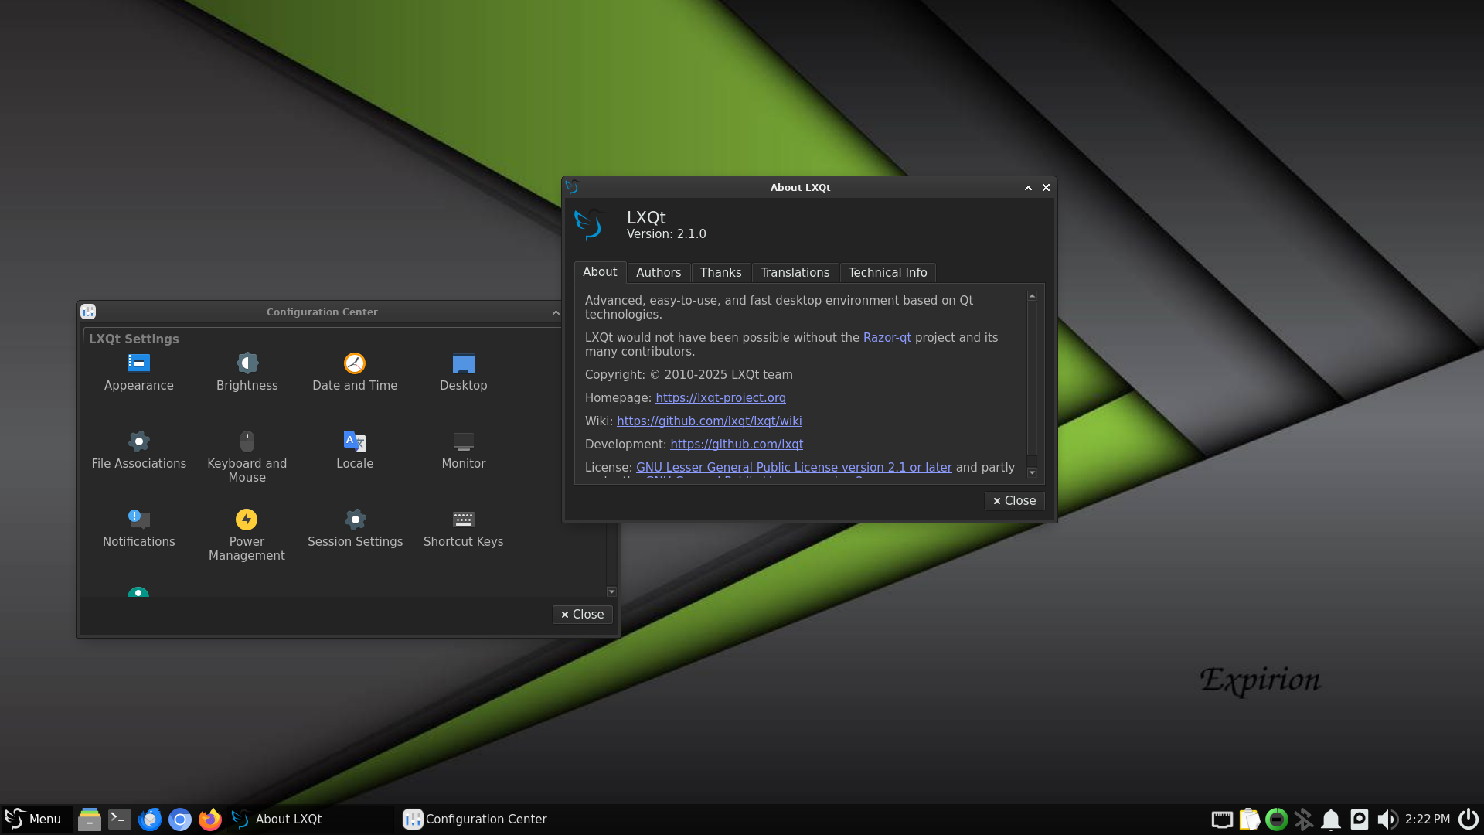Open File Associations settings
1484x835 pixels.
point(139,451)
